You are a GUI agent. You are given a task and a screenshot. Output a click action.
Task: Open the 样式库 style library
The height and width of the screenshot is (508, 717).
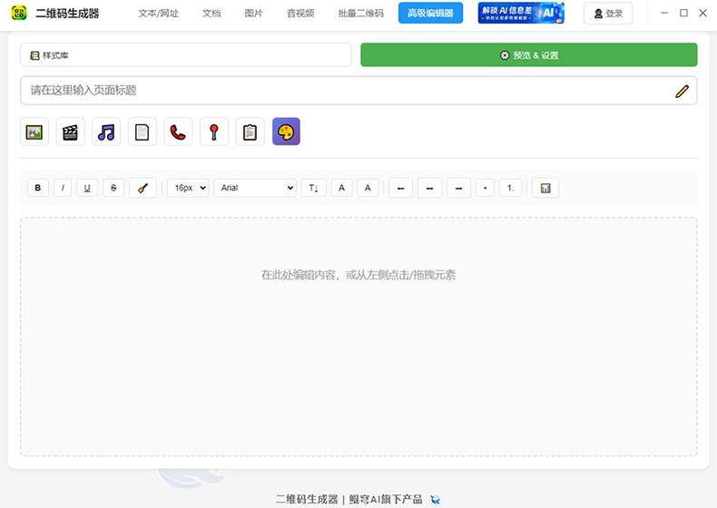186,55
